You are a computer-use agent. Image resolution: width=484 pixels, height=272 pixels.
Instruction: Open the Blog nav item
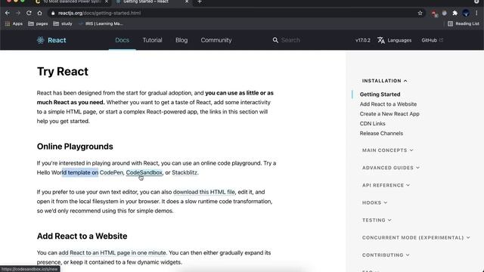click(181, 40)
